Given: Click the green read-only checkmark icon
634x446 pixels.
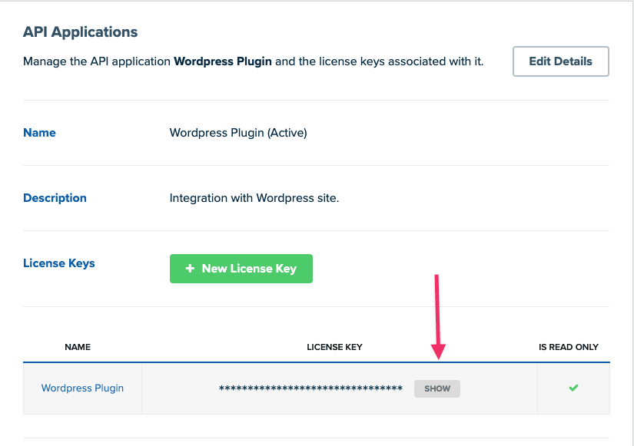Looking at the screenshot, I should [x=573, y=388].
